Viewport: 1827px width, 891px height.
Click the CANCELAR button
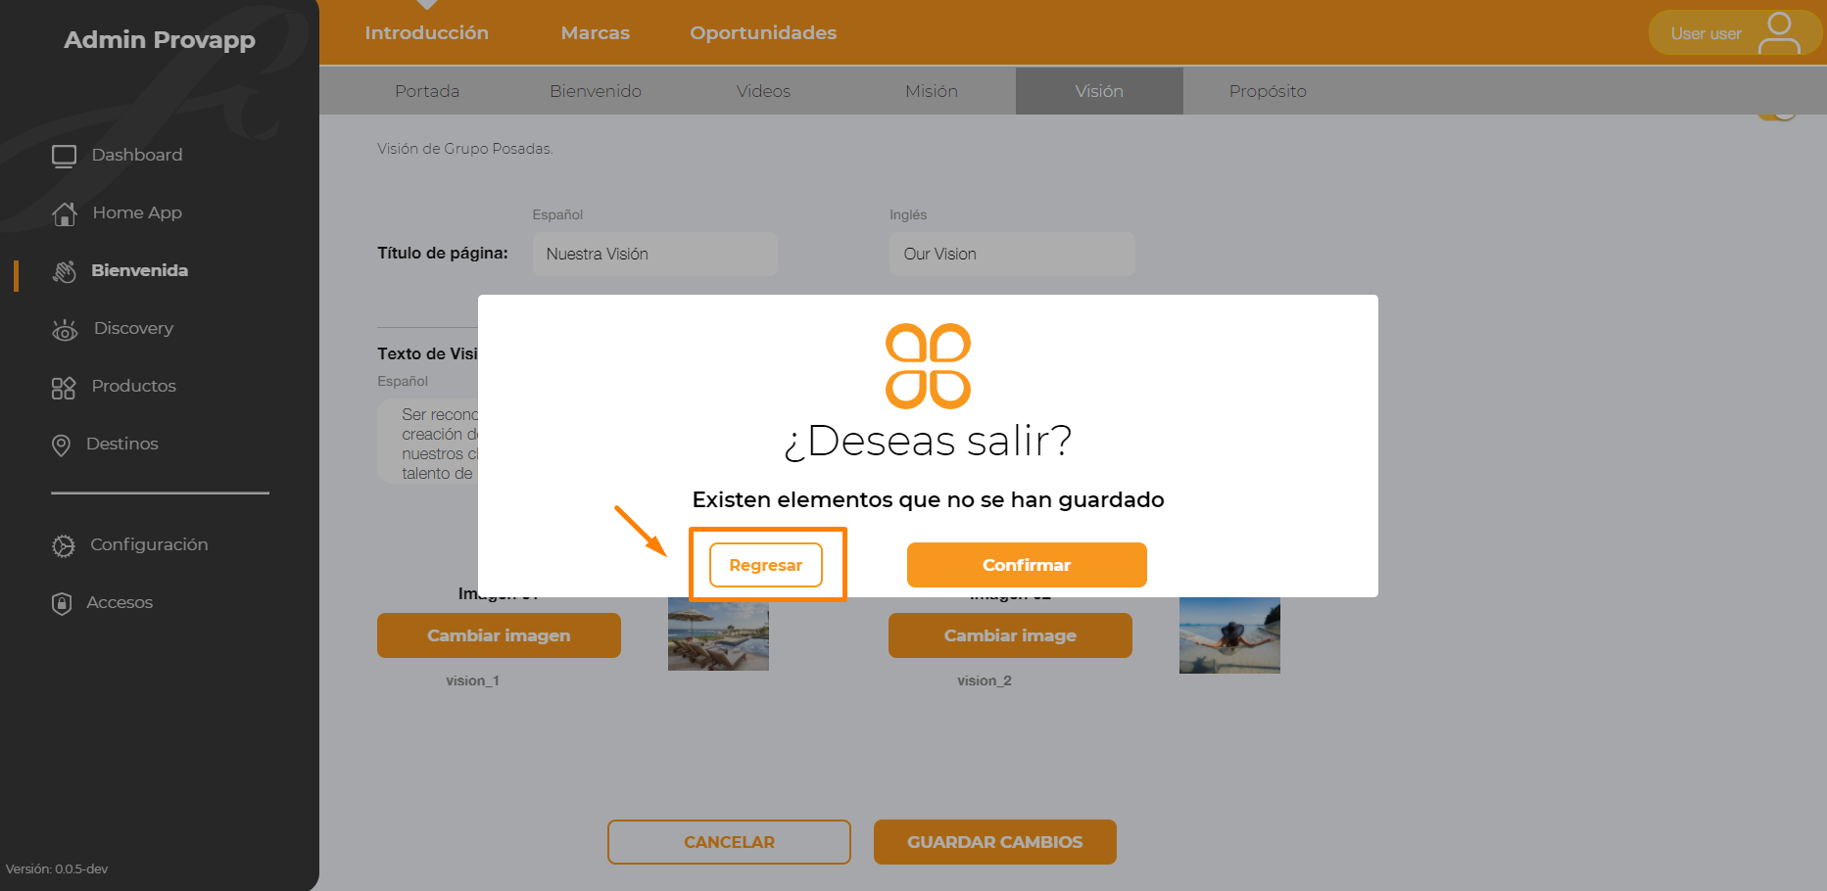729,842
